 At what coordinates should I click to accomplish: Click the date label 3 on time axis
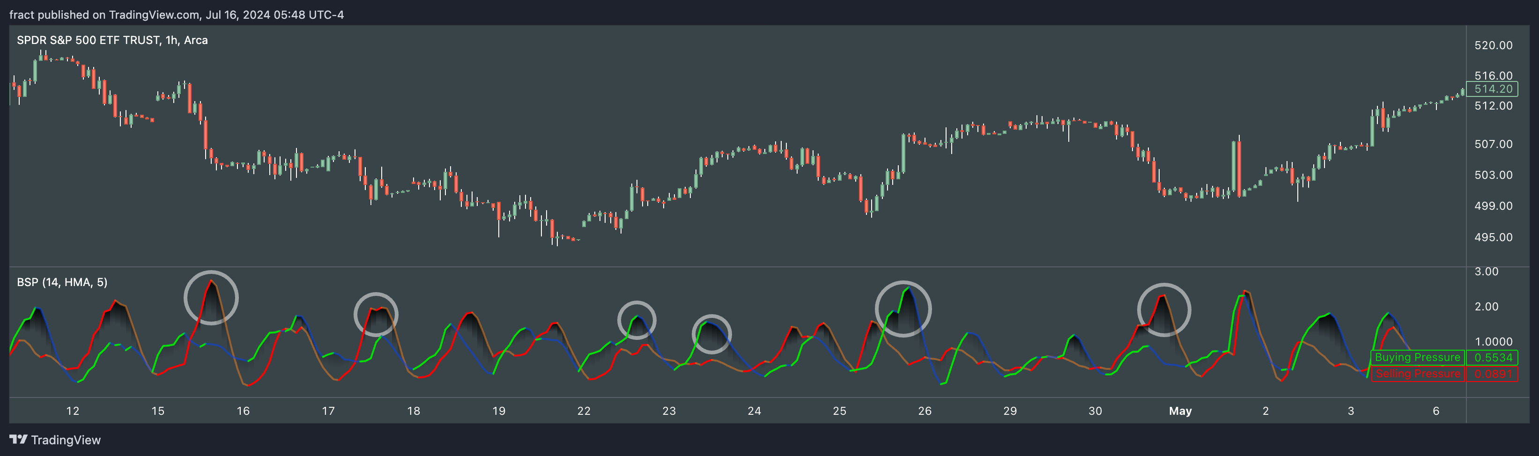click(1351, 411)
